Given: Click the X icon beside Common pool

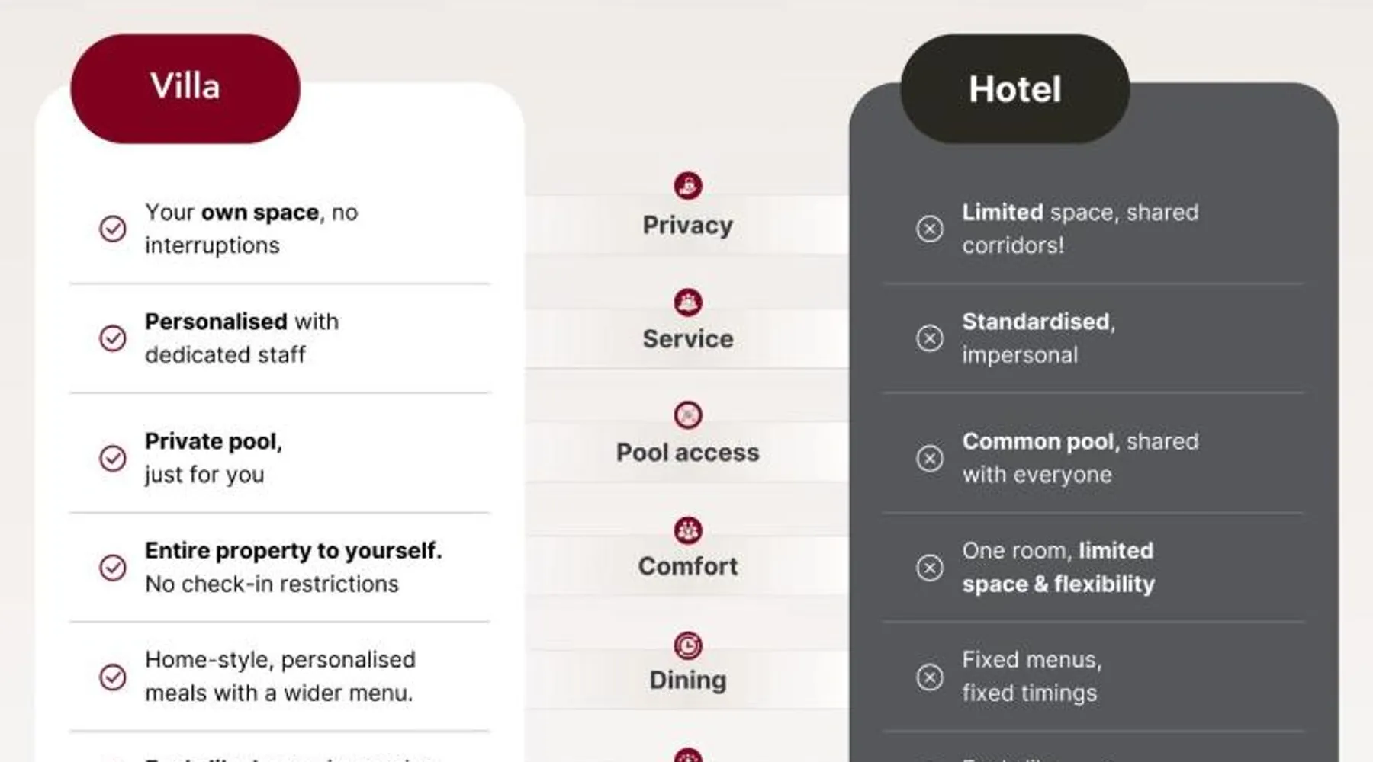Looking at the screenshot, I should pos(929,458).
